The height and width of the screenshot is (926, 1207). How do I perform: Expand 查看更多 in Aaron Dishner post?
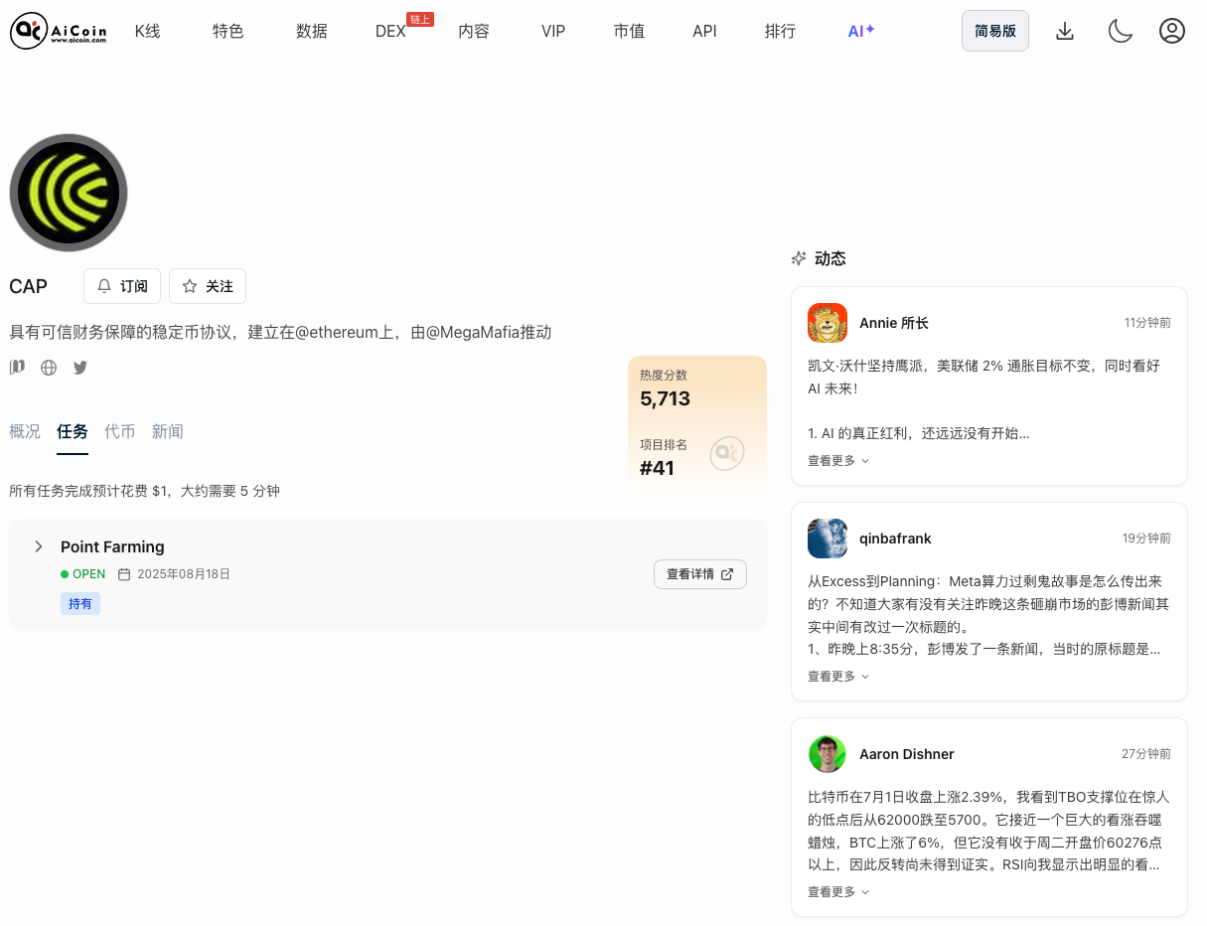[838, 892]
